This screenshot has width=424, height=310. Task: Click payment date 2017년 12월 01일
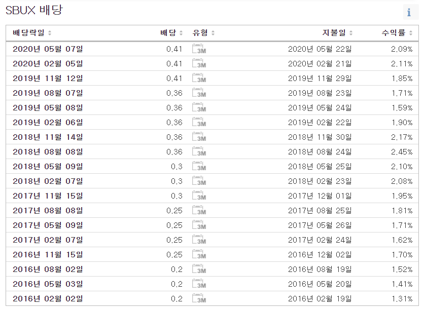320,196
